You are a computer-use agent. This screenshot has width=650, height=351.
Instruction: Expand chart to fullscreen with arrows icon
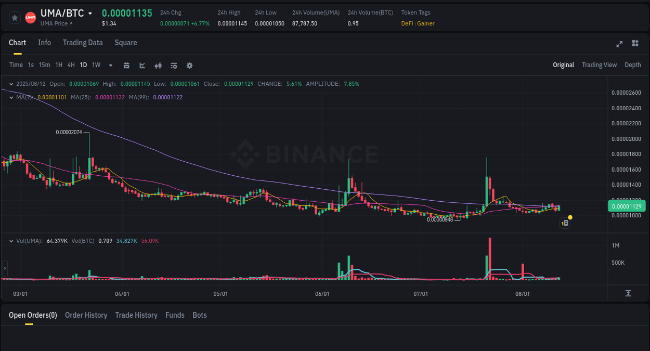(x=619, y=44)
